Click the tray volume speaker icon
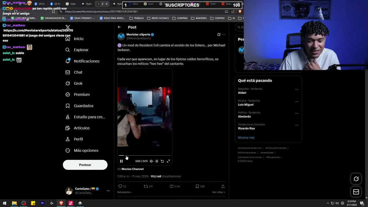Viewport: 368px width, 207px height. pos(337,203)
